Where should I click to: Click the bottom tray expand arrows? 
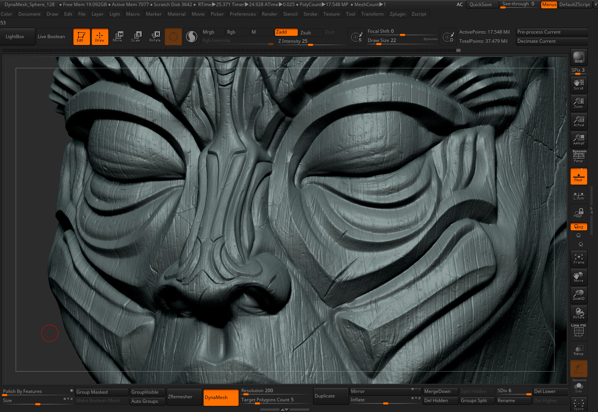284,409
